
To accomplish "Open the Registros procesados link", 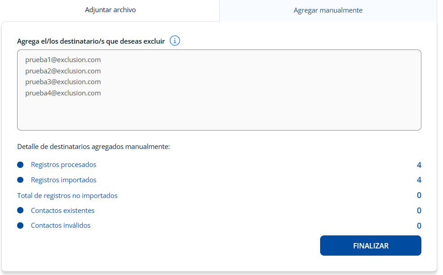I will (x=63, y=165).
